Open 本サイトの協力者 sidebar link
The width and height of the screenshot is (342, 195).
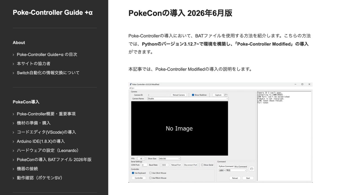tap(34, 63)
